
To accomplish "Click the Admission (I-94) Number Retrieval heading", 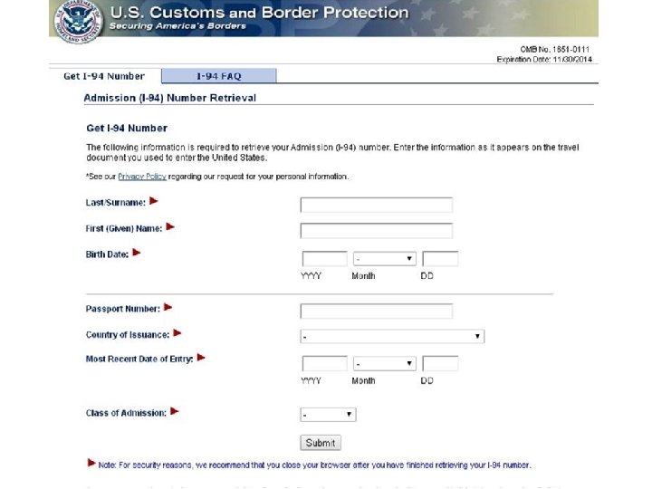I will tap(169, 98).
